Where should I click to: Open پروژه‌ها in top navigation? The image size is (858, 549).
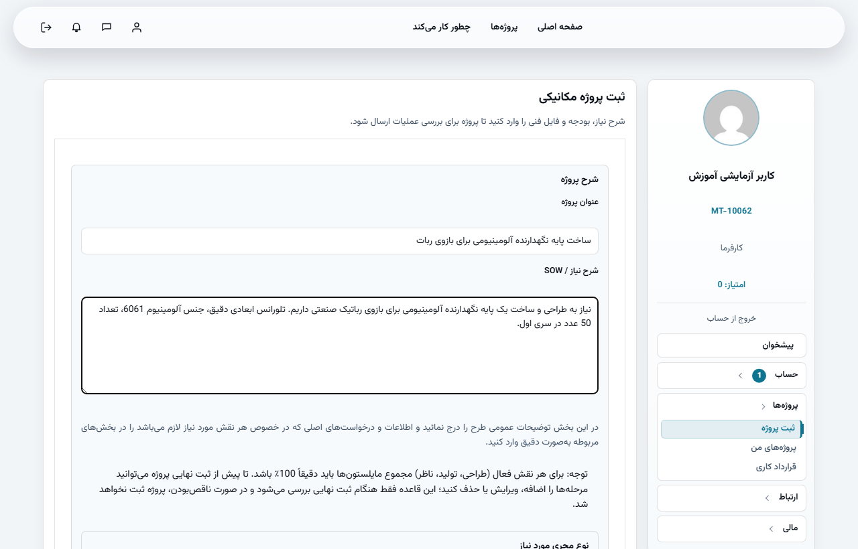(x=504, y=27)
